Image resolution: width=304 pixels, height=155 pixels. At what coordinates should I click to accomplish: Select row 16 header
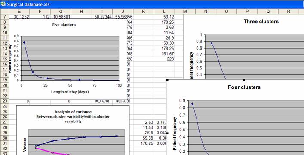tap(4, 64)
